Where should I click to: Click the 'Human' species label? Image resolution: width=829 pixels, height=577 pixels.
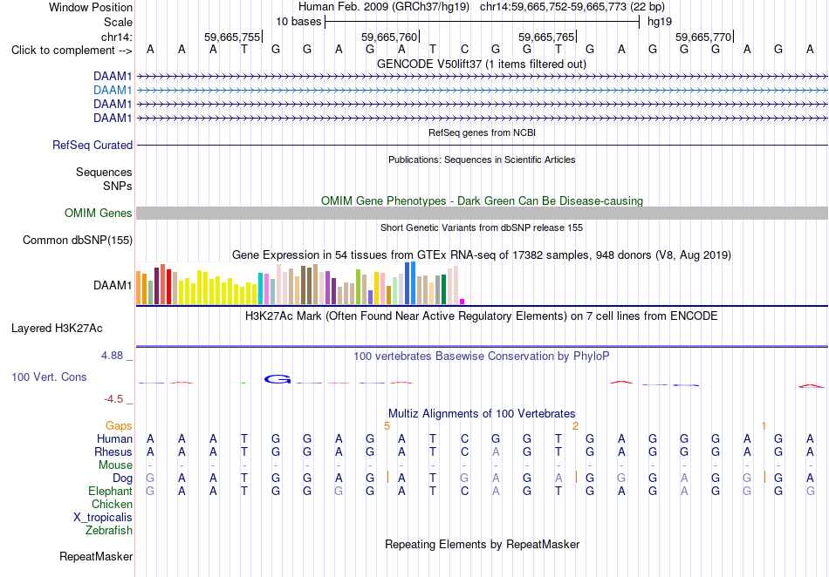point(114,438)
